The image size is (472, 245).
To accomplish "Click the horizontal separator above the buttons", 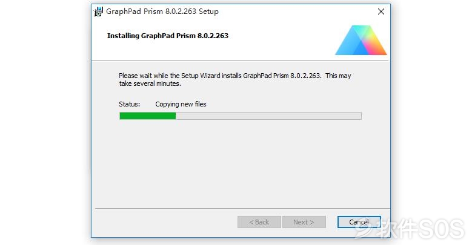I will (x=242, y=208).
